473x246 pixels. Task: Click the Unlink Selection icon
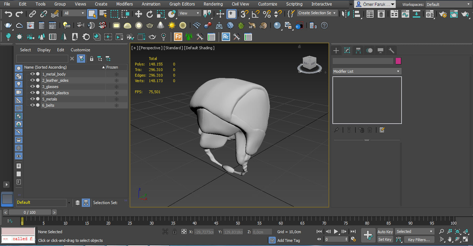pyautogui.click(x=44, y=14)
